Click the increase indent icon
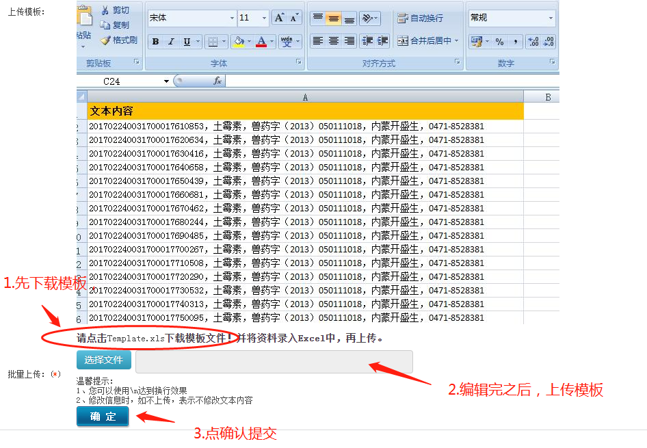 [383, 41]
